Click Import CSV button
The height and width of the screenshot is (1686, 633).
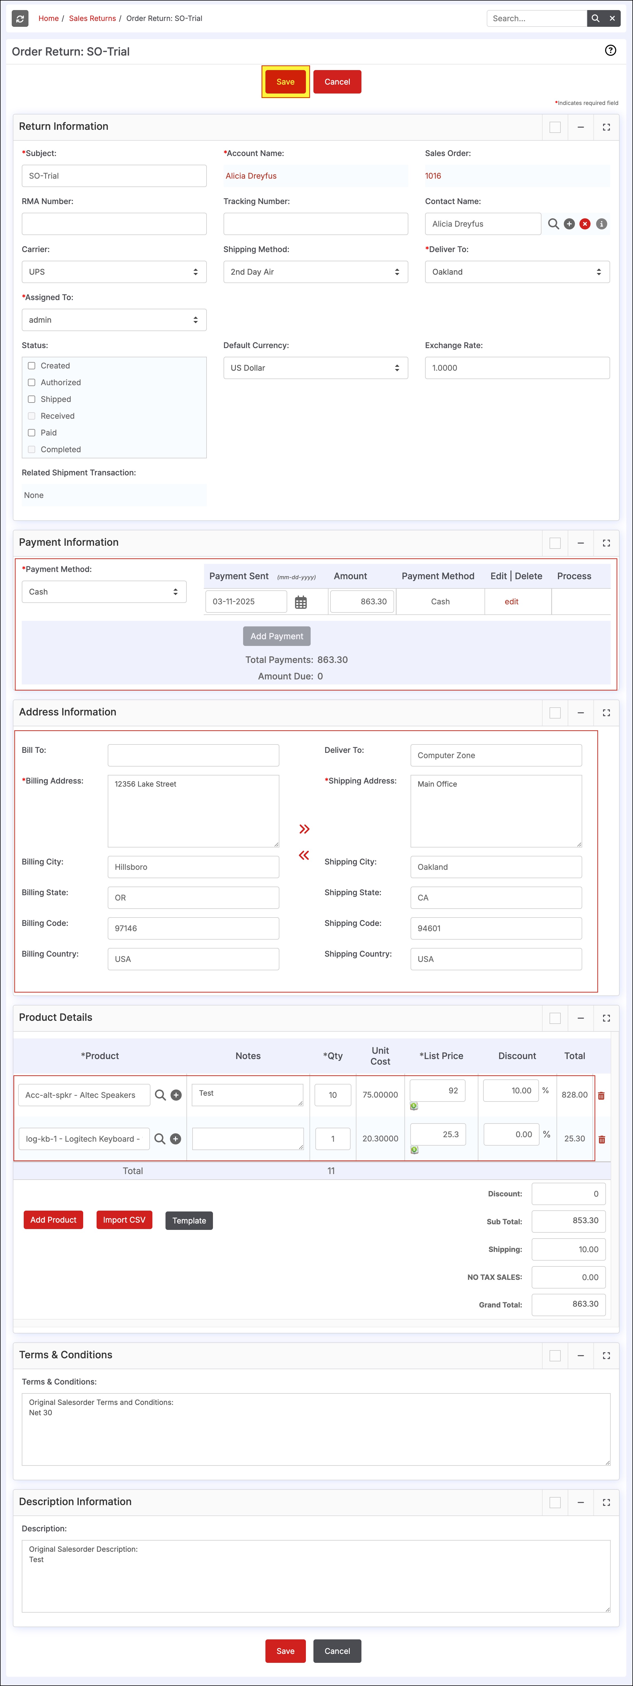(x=124, y=1220)
